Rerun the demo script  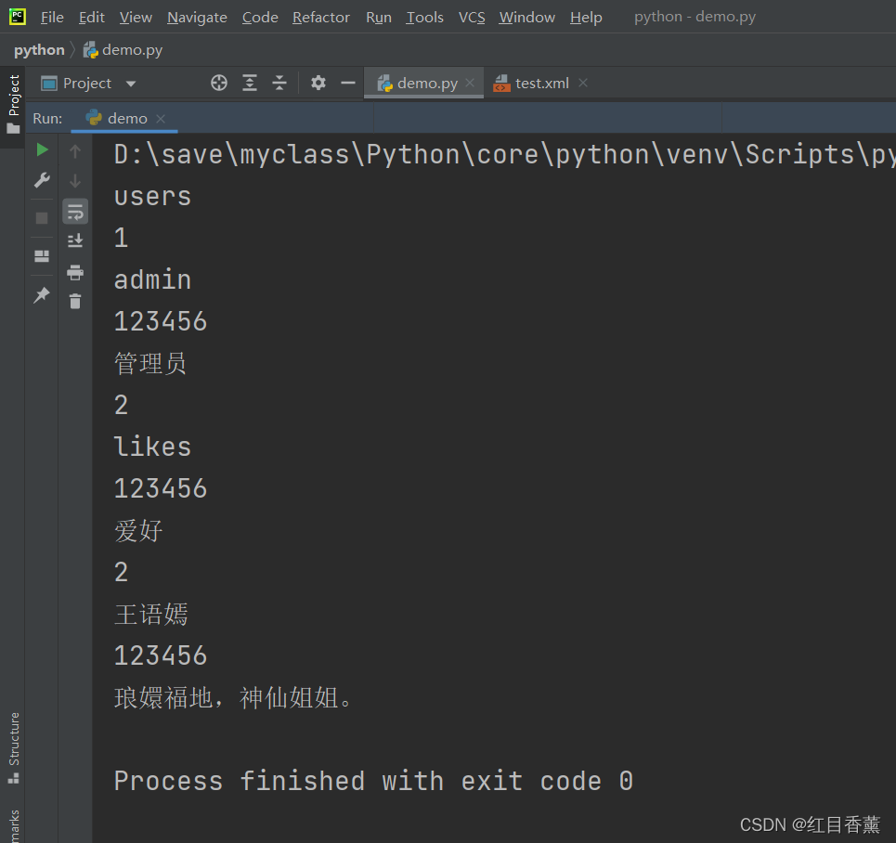(41, 149)
